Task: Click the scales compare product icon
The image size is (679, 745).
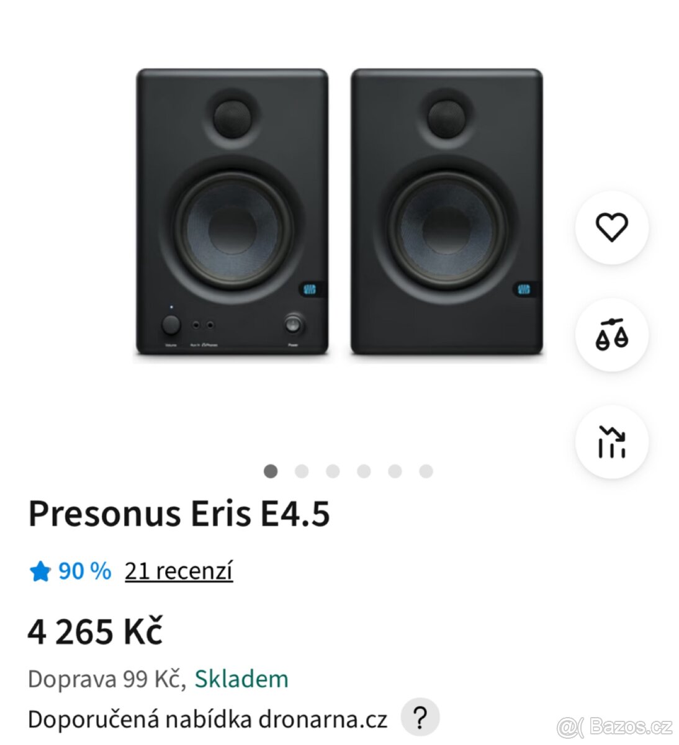Action: coord(612,335)
